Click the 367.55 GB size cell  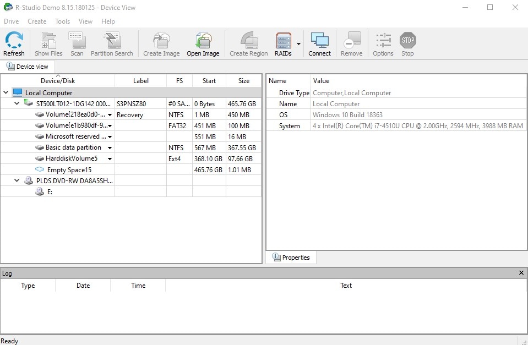pos(244,148)
